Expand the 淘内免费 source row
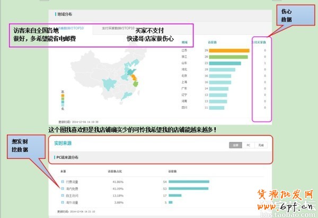This screenshot has height=218, width=318. pyautogui.click(x=63, y=188)
